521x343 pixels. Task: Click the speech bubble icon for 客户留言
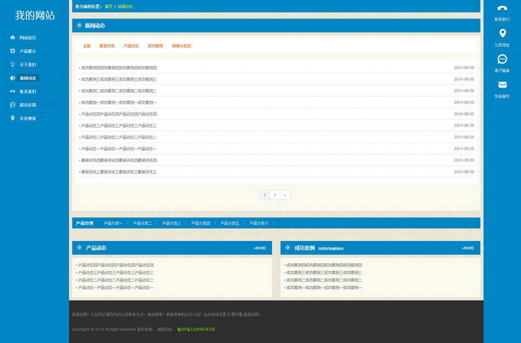(502, 59)
